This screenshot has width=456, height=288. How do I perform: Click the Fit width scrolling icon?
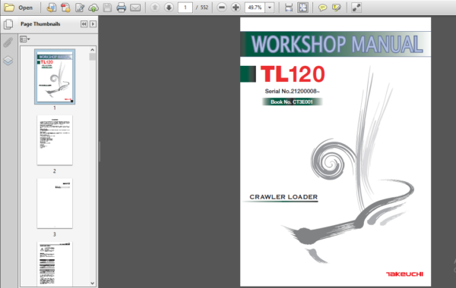click(289, 8)
